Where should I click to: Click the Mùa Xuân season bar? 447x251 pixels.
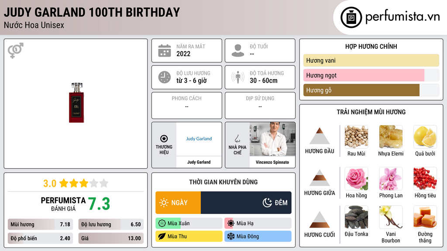coord(189,224)
